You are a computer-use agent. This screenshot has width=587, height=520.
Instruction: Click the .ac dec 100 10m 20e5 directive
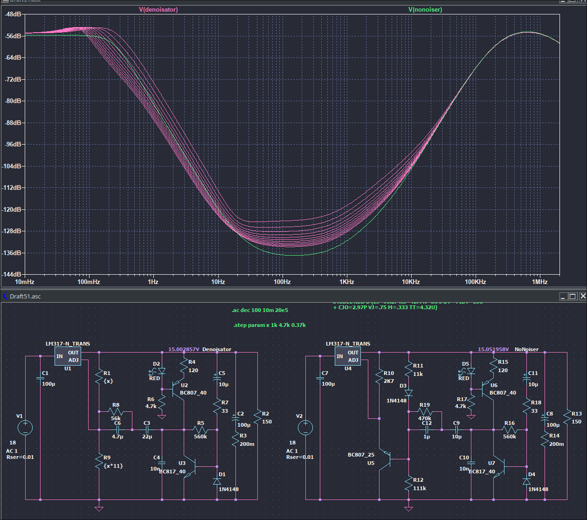click(x=260, y=310)
